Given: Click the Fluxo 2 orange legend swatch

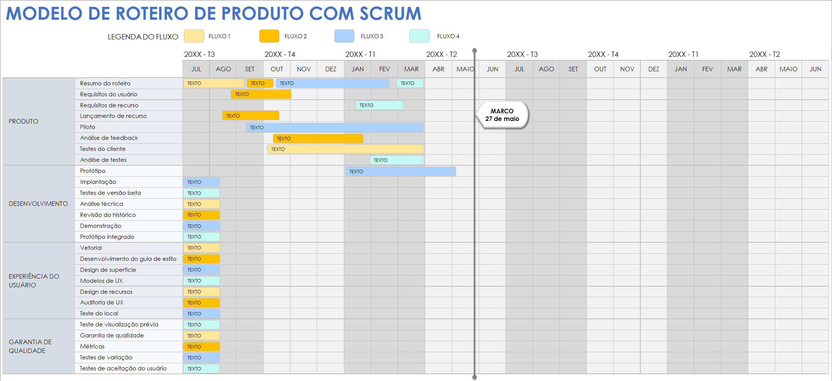Looking at the screenshot, I should 269,36.
